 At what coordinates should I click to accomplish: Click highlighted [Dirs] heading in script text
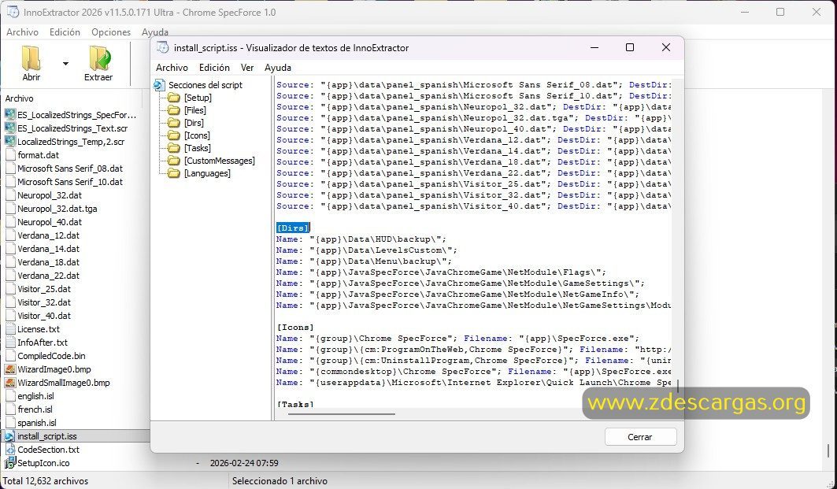point(293,228)
